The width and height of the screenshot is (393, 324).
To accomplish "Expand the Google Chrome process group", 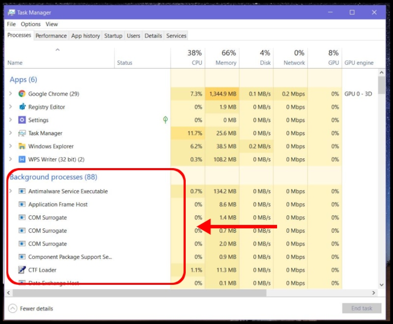I will [11, 94].
